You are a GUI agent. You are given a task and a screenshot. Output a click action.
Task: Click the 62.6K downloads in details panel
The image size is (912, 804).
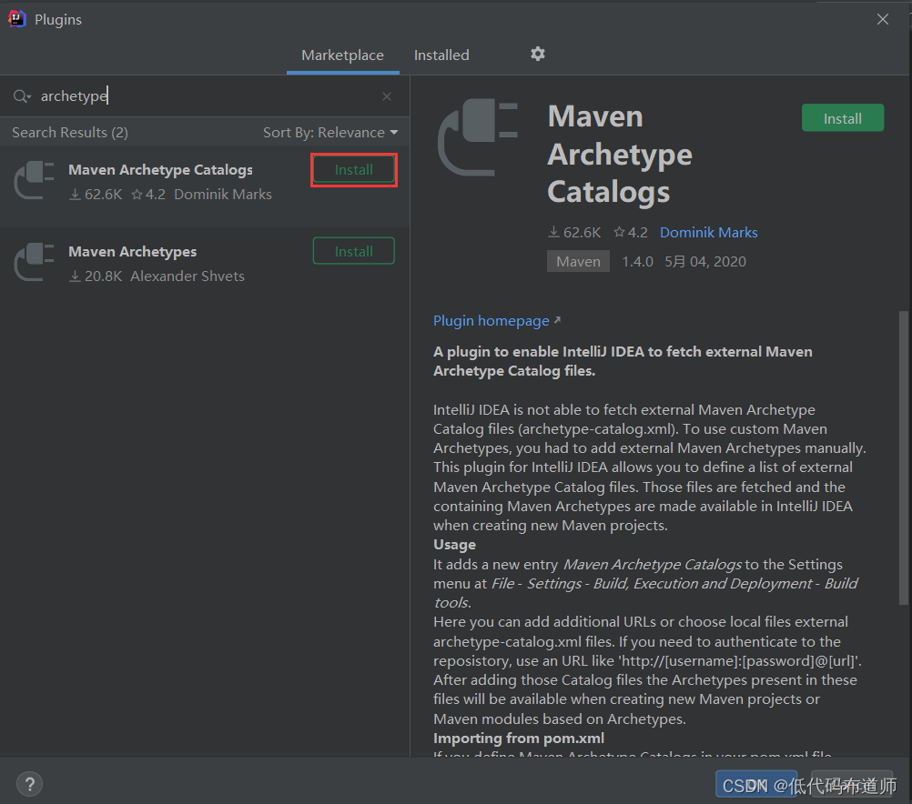click(574, 233)
